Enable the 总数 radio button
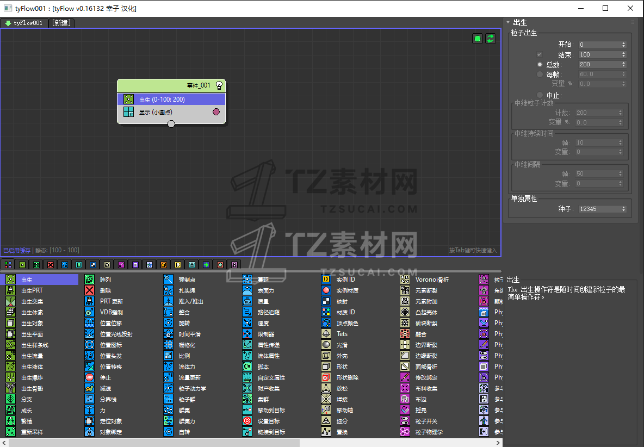 click(540, 64)
